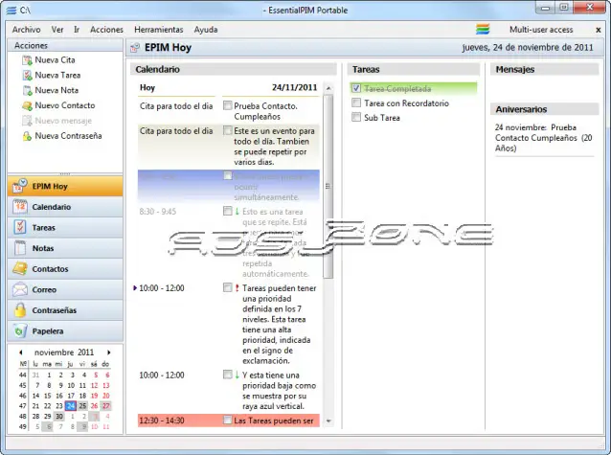Open EPIM Hoy via its sidebar icon

[x=20, y=186]
